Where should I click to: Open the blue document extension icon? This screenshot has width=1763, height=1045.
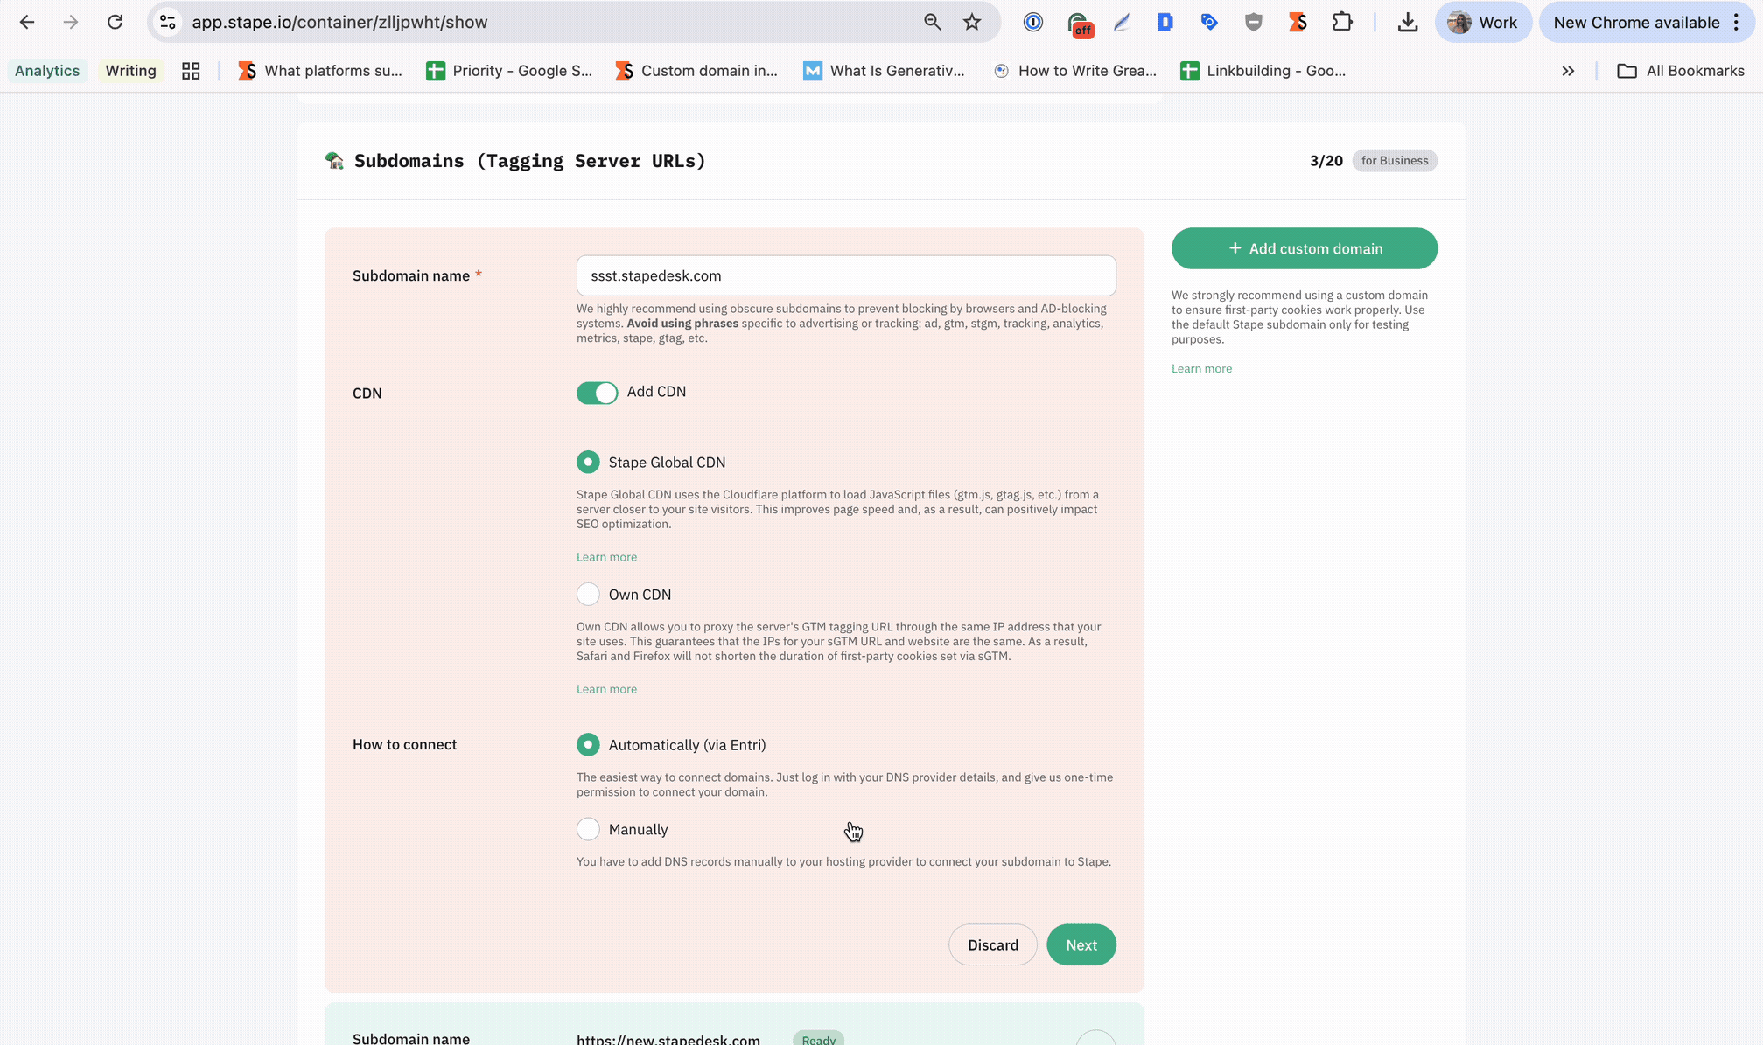(x=1165, y=23)
